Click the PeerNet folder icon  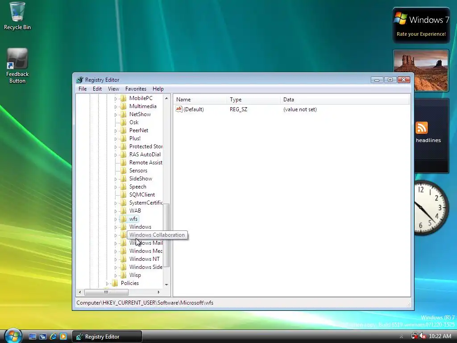coord(124,130)
